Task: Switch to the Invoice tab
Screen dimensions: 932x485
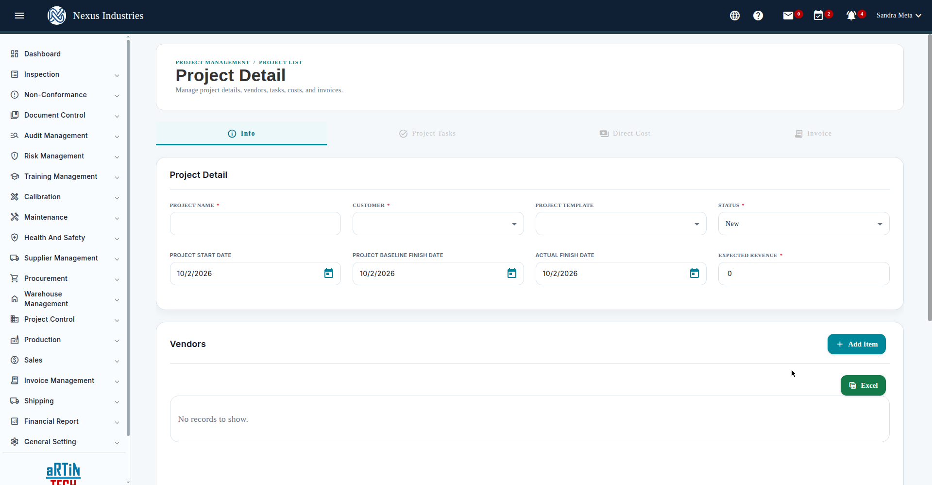Action: tap(813, 133)
